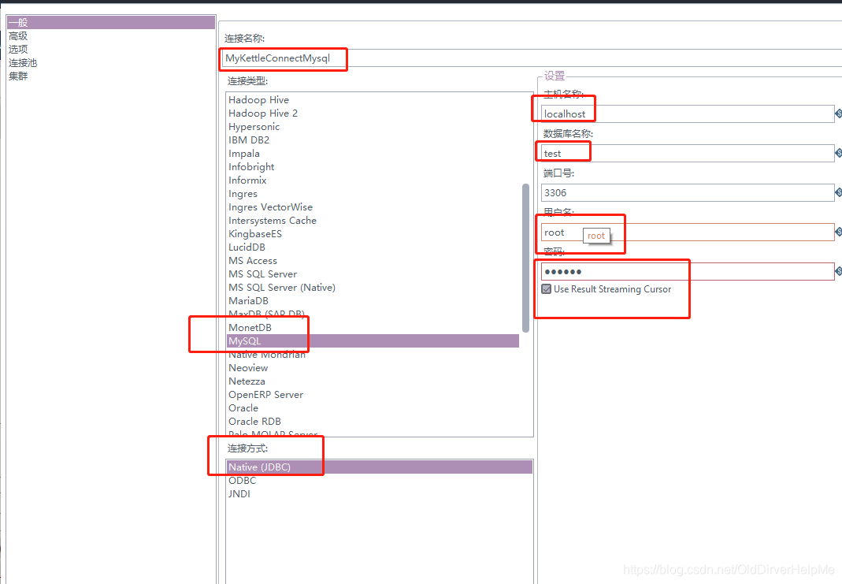
Task: Pick MS SQL Server (Native) connection type
Action: point(282,288)
